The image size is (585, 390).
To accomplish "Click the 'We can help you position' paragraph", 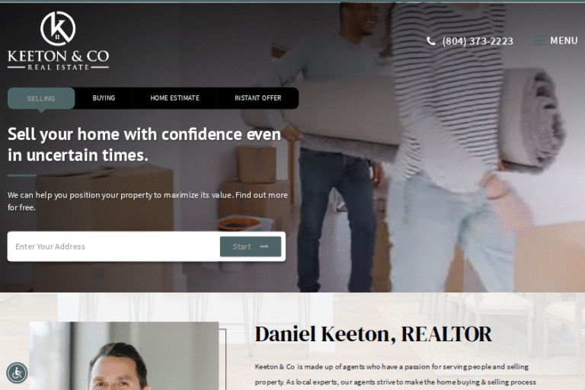I will coord(147,201).
